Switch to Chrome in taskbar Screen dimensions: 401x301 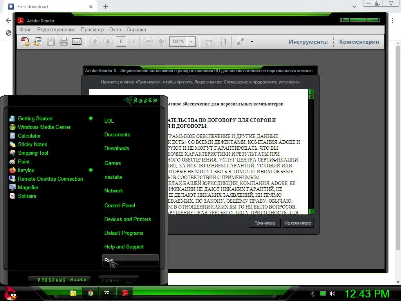click(90, 293)
